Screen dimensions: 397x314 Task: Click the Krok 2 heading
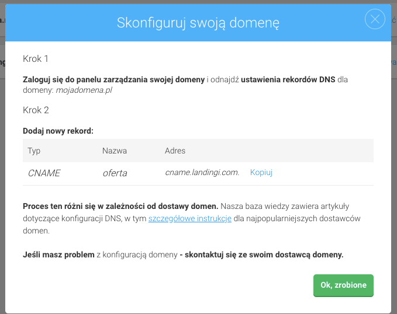click(x=36, y=110)
